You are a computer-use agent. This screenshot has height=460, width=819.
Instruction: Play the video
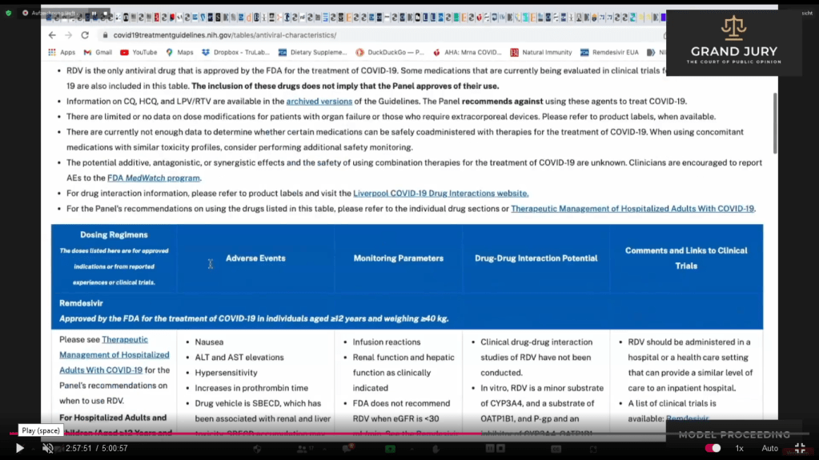click(x=20, y=449)
